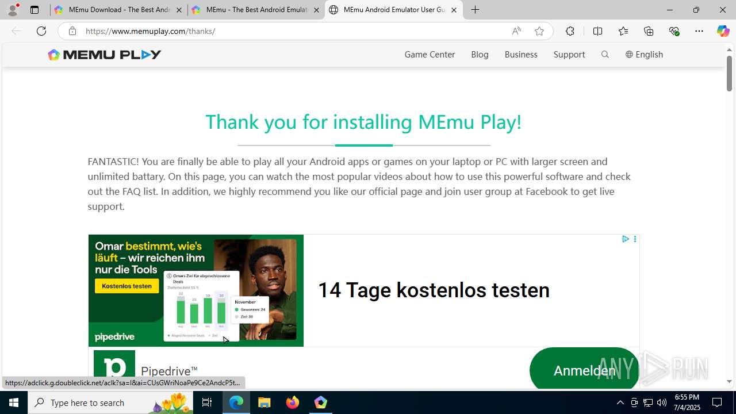The width and height of the screenshot is (736, 414).
Task: Go back to previous page
Action: [x=16, y=31]
